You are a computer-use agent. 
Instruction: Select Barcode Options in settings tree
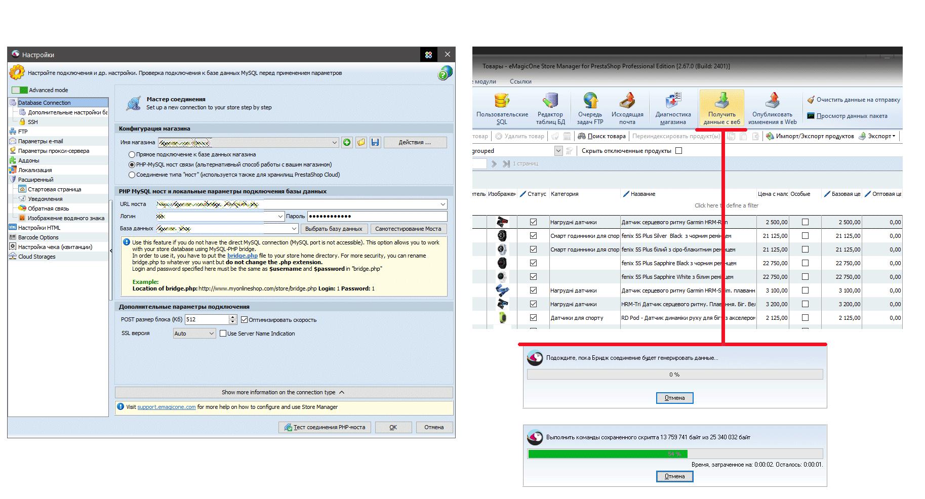tap(38, 237)
